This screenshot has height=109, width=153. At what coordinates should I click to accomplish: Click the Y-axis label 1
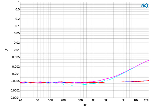pyautogui.click(x=19, y=2)
